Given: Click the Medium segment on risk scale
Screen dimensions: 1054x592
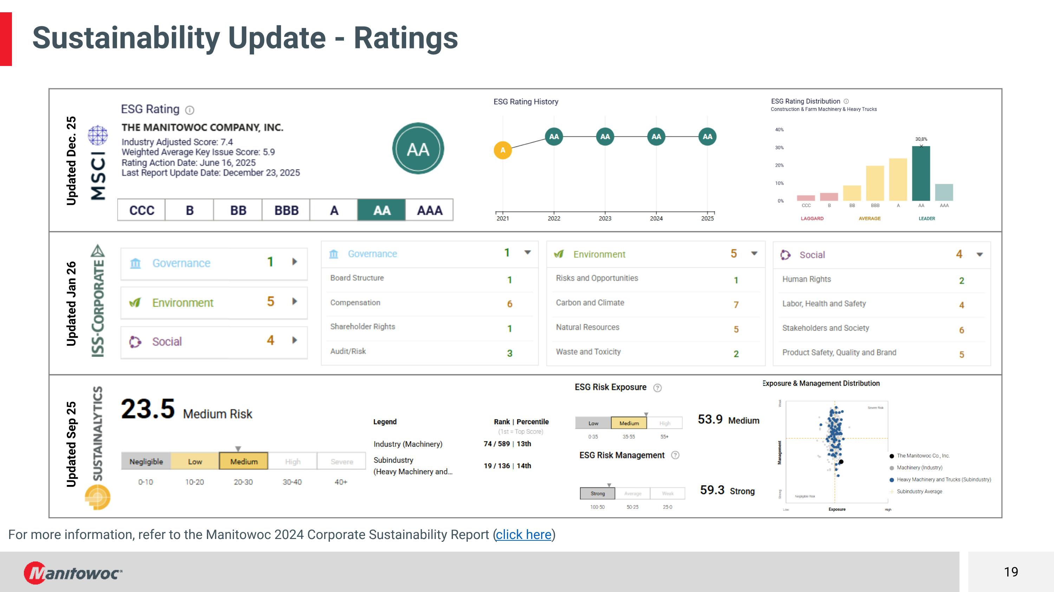Looking at the screenshot, I should pos(243,461).
